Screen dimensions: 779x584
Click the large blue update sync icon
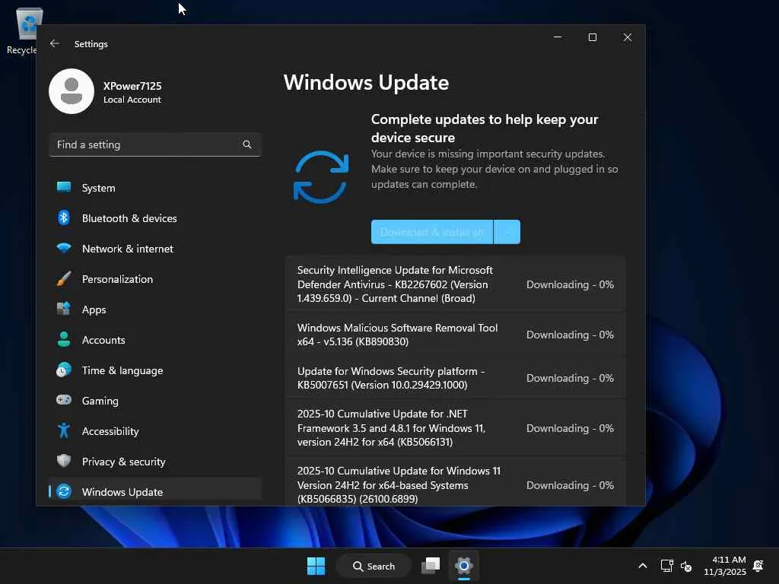[321, 177]
